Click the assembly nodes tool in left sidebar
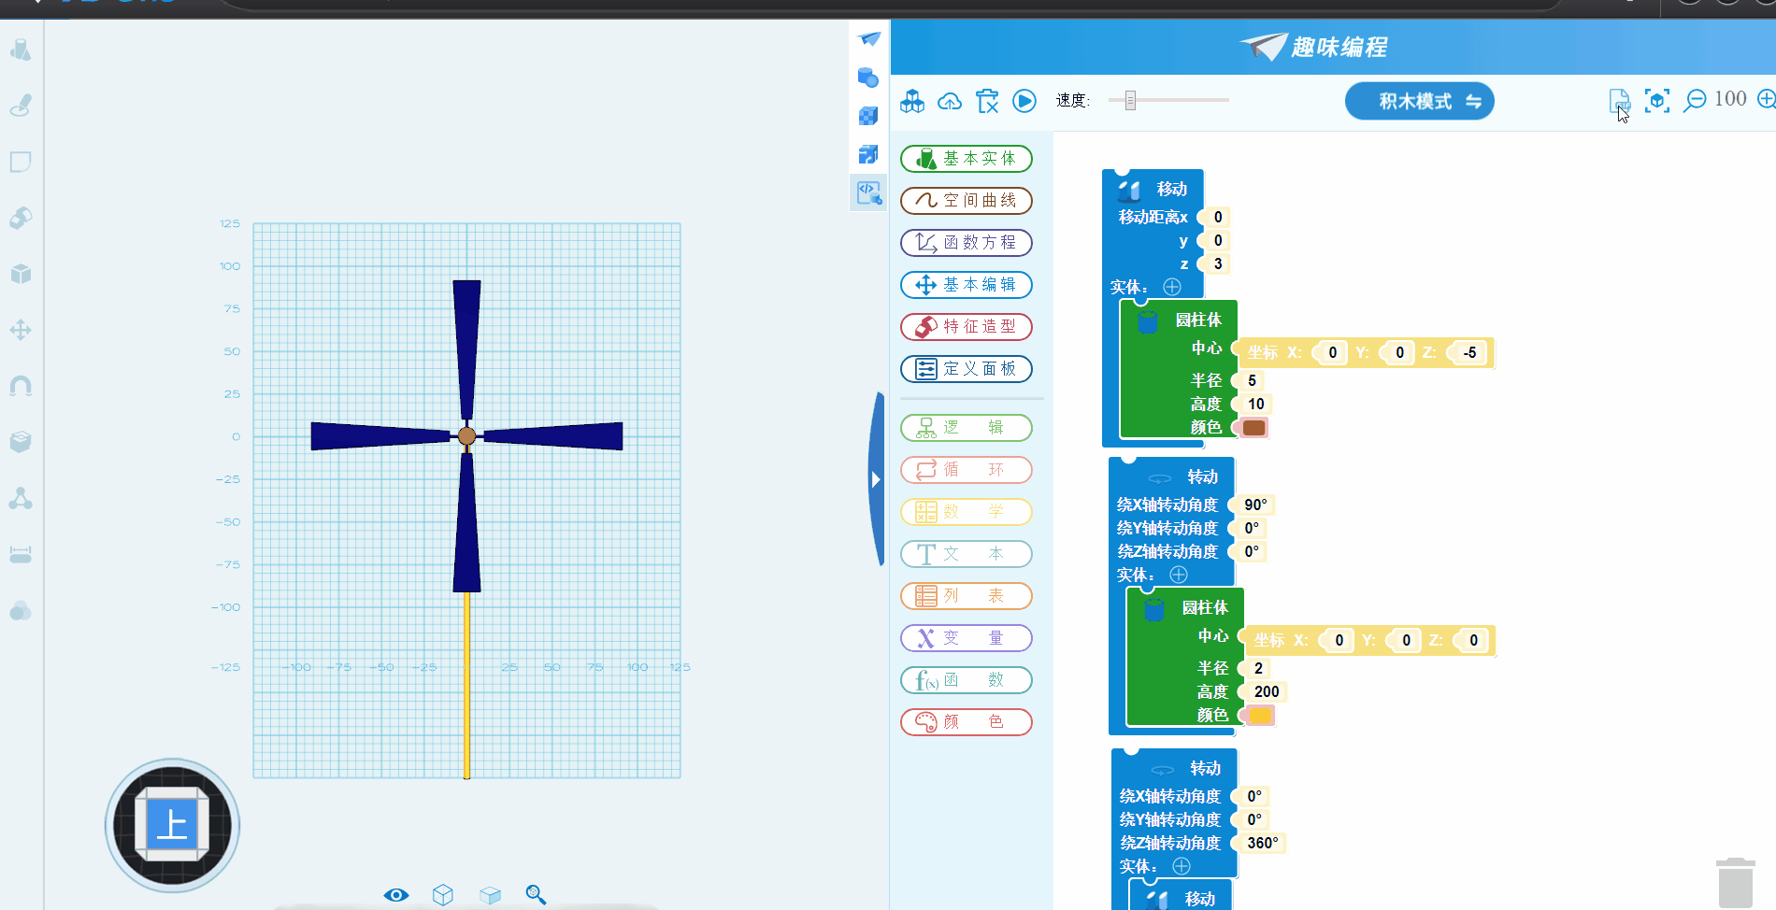This screenshot has height=910, width=1776. click(21, 499)
